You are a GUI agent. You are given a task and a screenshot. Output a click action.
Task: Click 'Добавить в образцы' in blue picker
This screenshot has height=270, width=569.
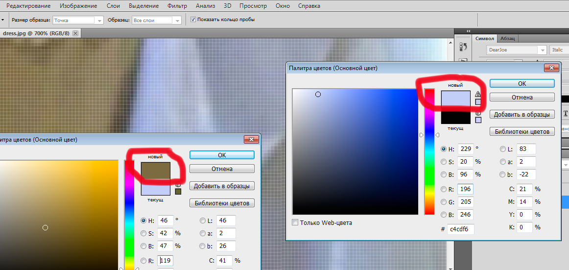coord(522,114)
